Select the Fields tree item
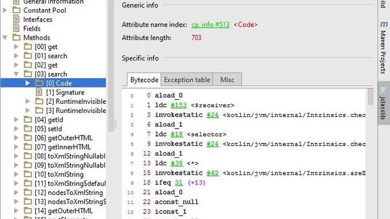 tap(32, 29)
